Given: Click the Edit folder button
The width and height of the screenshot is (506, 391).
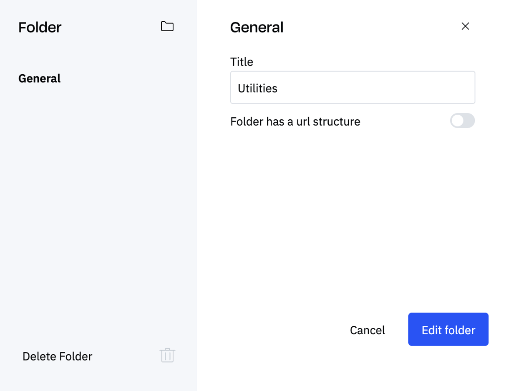Looking at the screenshot, I should click(x=448, y=329).
